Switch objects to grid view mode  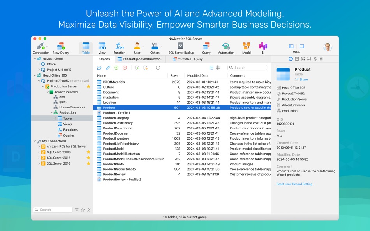(x=218, y=68)
